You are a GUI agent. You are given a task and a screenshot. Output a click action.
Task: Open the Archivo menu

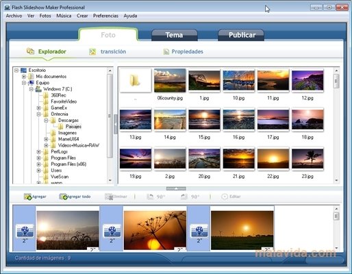[14, 16]
